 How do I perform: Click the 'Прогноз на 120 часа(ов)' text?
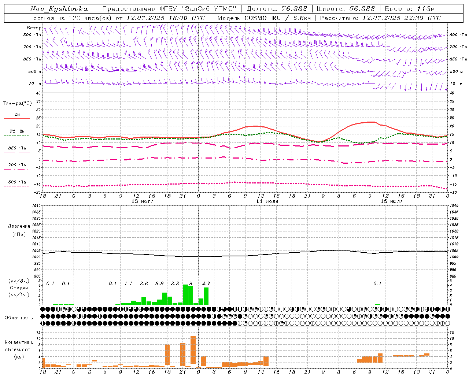[70, 18]
